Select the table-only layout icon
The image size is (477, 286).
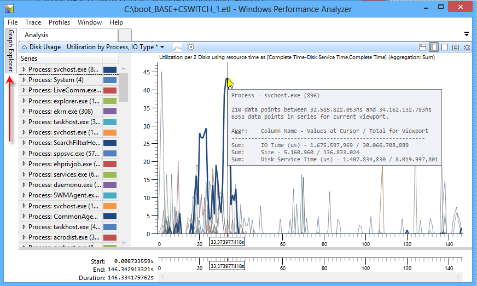445,48
